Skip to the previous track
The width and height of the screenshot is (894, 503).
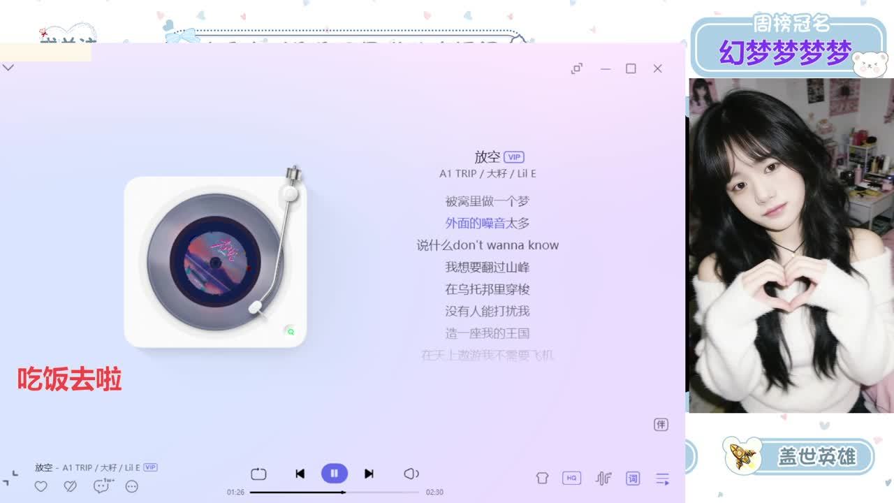[300, 474]
